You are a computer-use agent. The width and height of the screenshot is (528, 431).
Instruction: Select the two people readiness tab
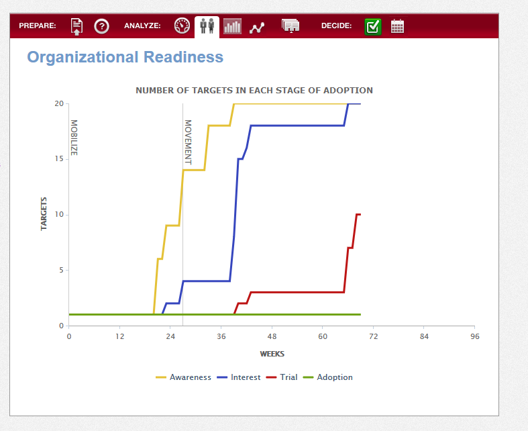coord(207,26)
